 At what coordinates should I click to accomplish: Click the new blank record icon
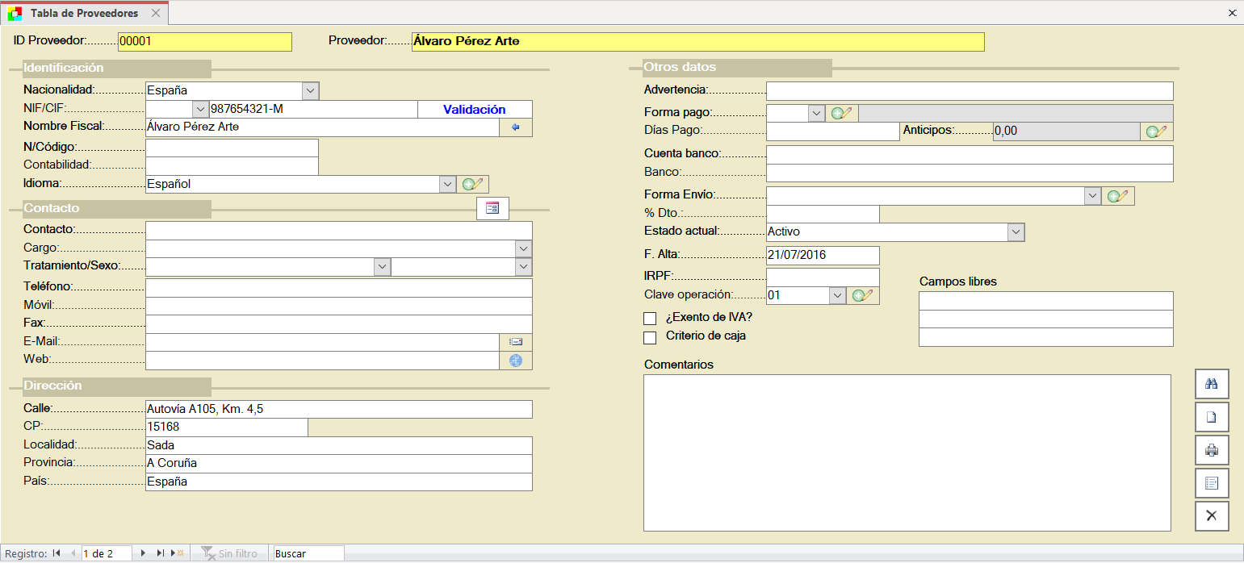[x=1211, y=417]
